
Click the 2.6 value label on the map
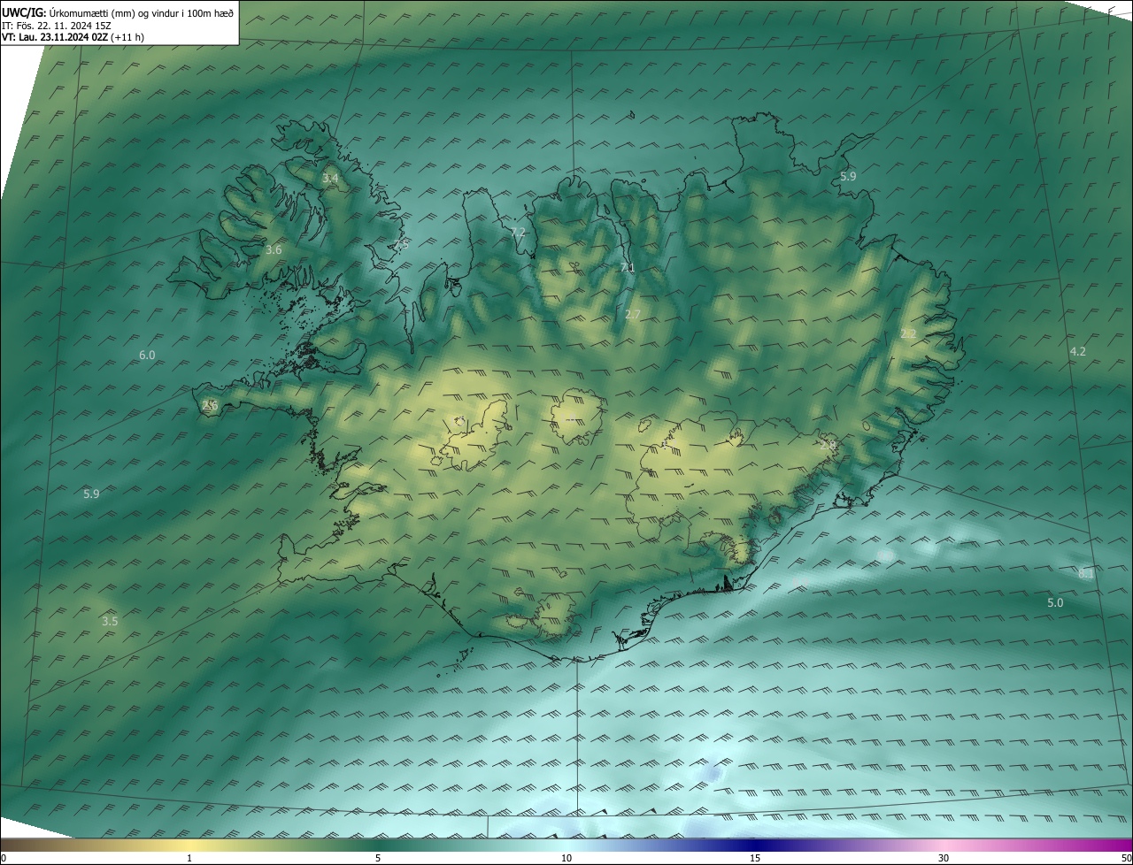[210, 405]
